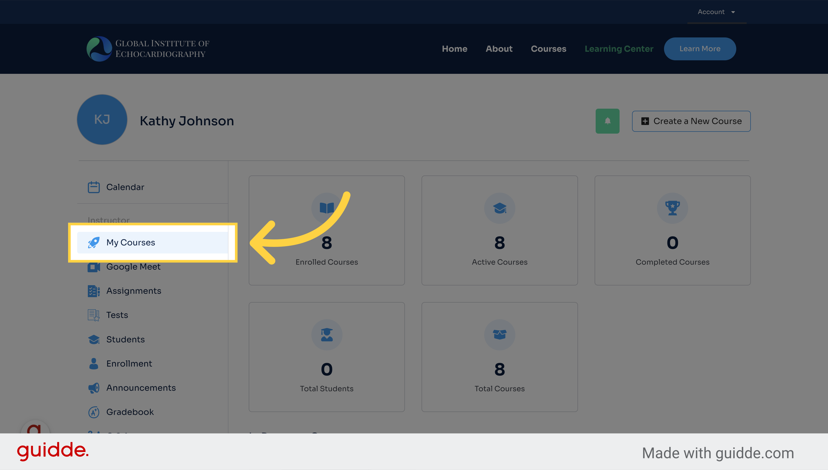Toggle the Enrollment section
This screenshot has width=828, height=470.
tap(129, 363)
